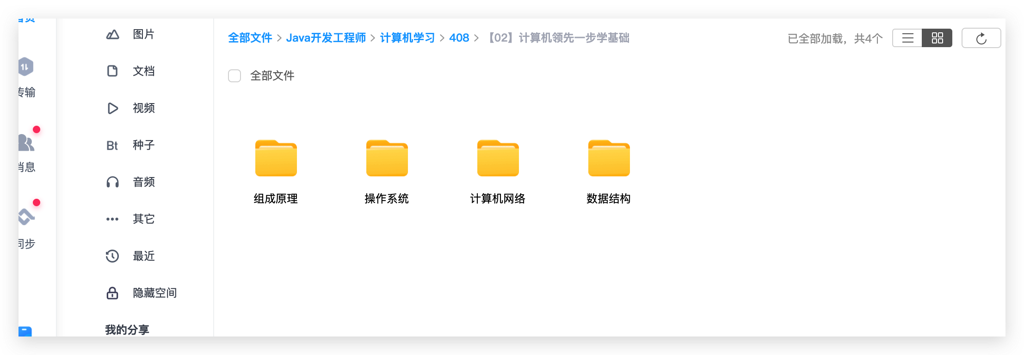Click the 全部文件 select-all label

tap(272, 76)
